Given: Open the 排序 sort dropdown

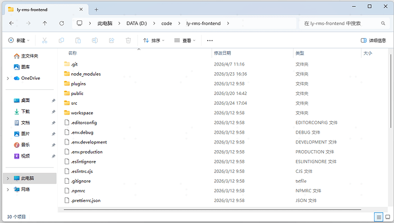Looking at the screenshot, I should click(154, 40).
